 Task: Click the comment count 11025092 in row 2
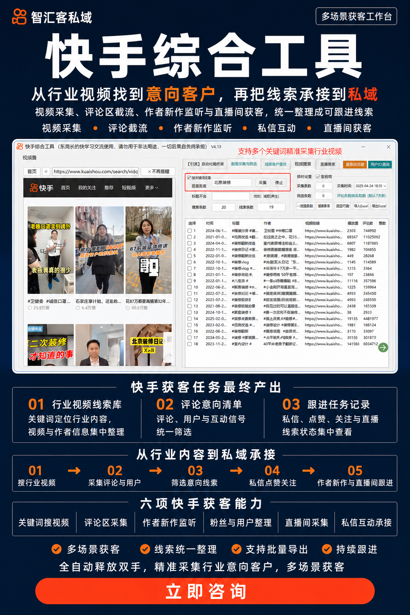(x=372, y=237)
